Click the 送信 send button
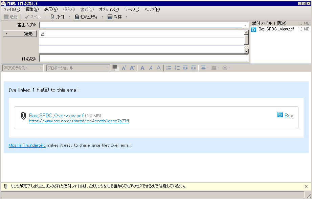Viewport: 312px width, 199px height. [x=11, y=17]
